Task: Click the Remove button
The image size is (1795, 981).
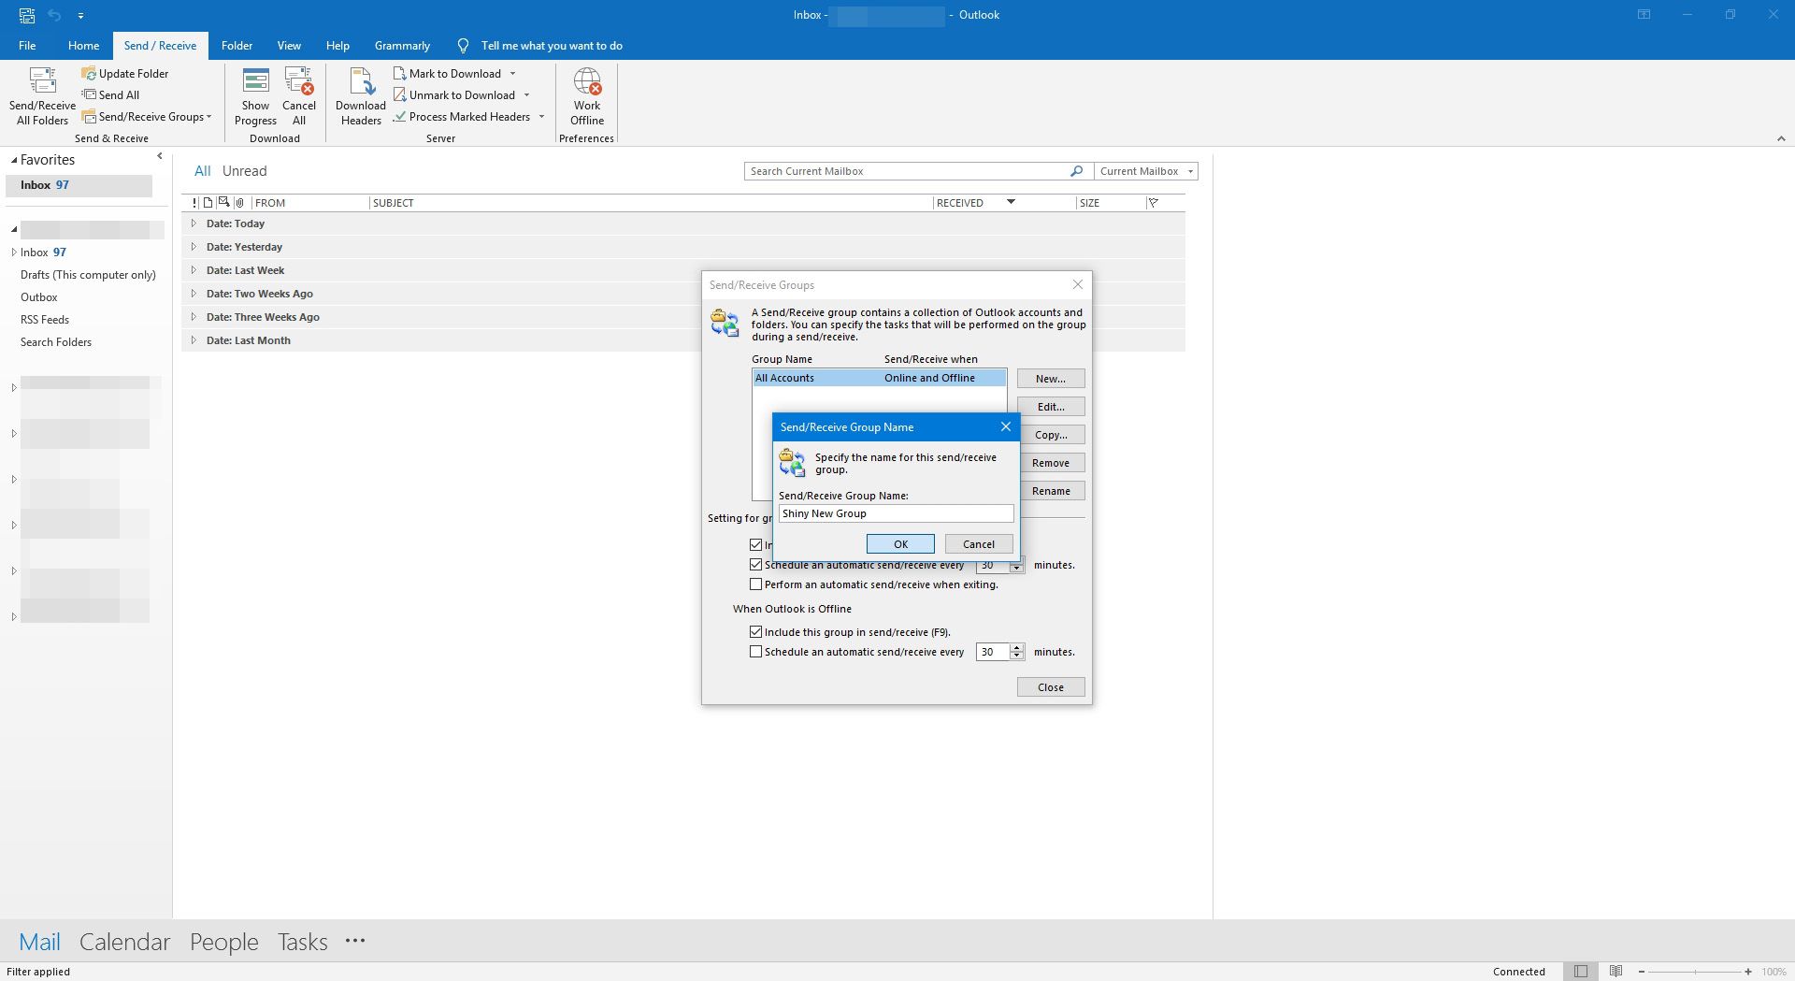Action: pyautogui.click(x=1051, y=463)
